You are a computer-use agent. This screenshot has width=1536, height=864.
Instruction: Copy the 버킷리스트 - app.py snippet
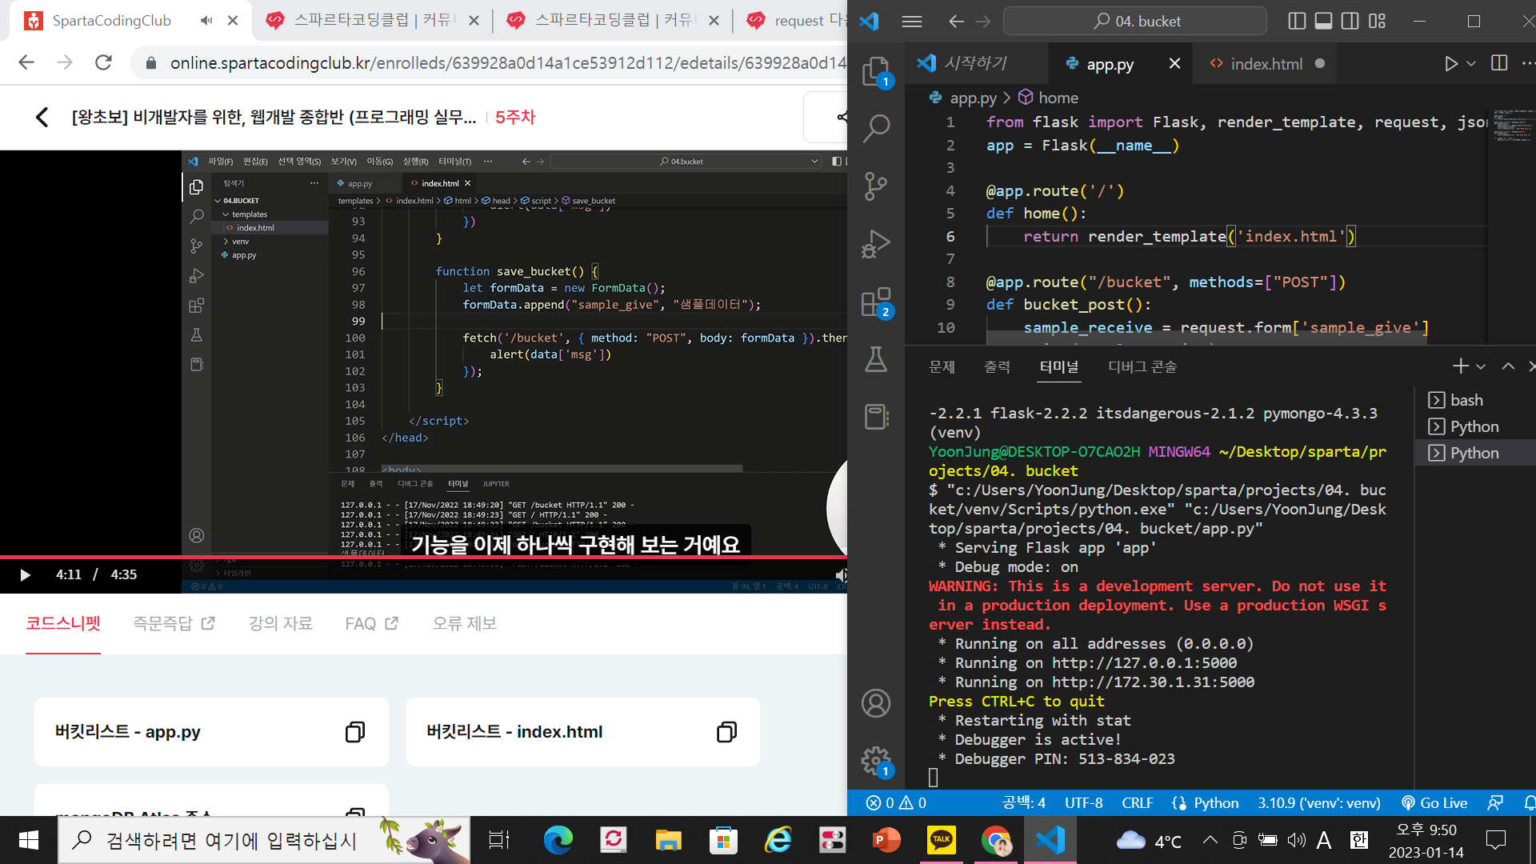coord(355,732)
